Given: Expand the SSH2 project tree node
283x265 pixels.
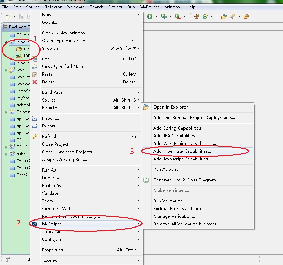Looking at the screenshot, I should (6, 147).
